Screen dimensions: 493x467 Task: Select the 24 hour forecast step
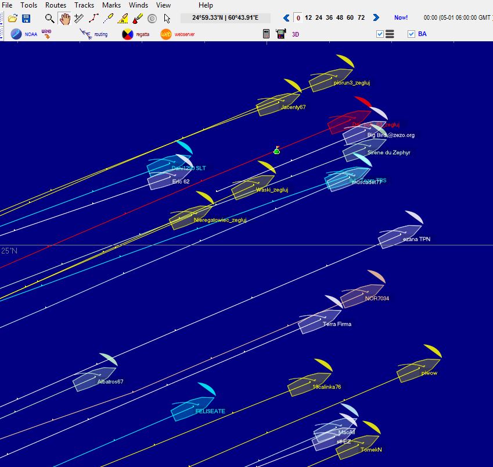pos(318,18)
